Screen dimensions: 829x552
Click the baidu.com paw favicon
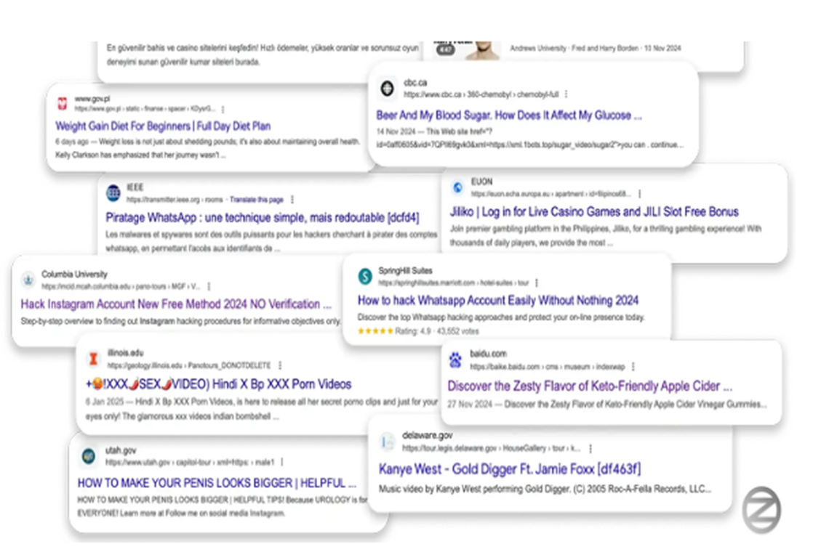point(455,360)
